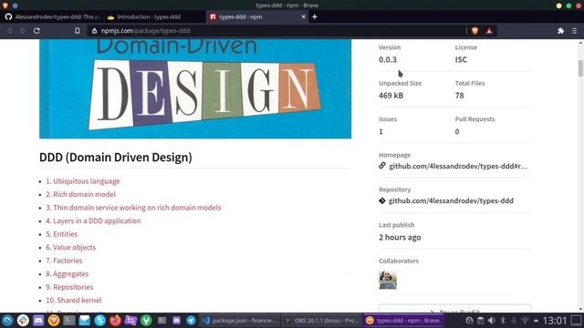Focus the npmjs.com address bar
The height and width of the screenshot is (328, 584).
(276, 31)
